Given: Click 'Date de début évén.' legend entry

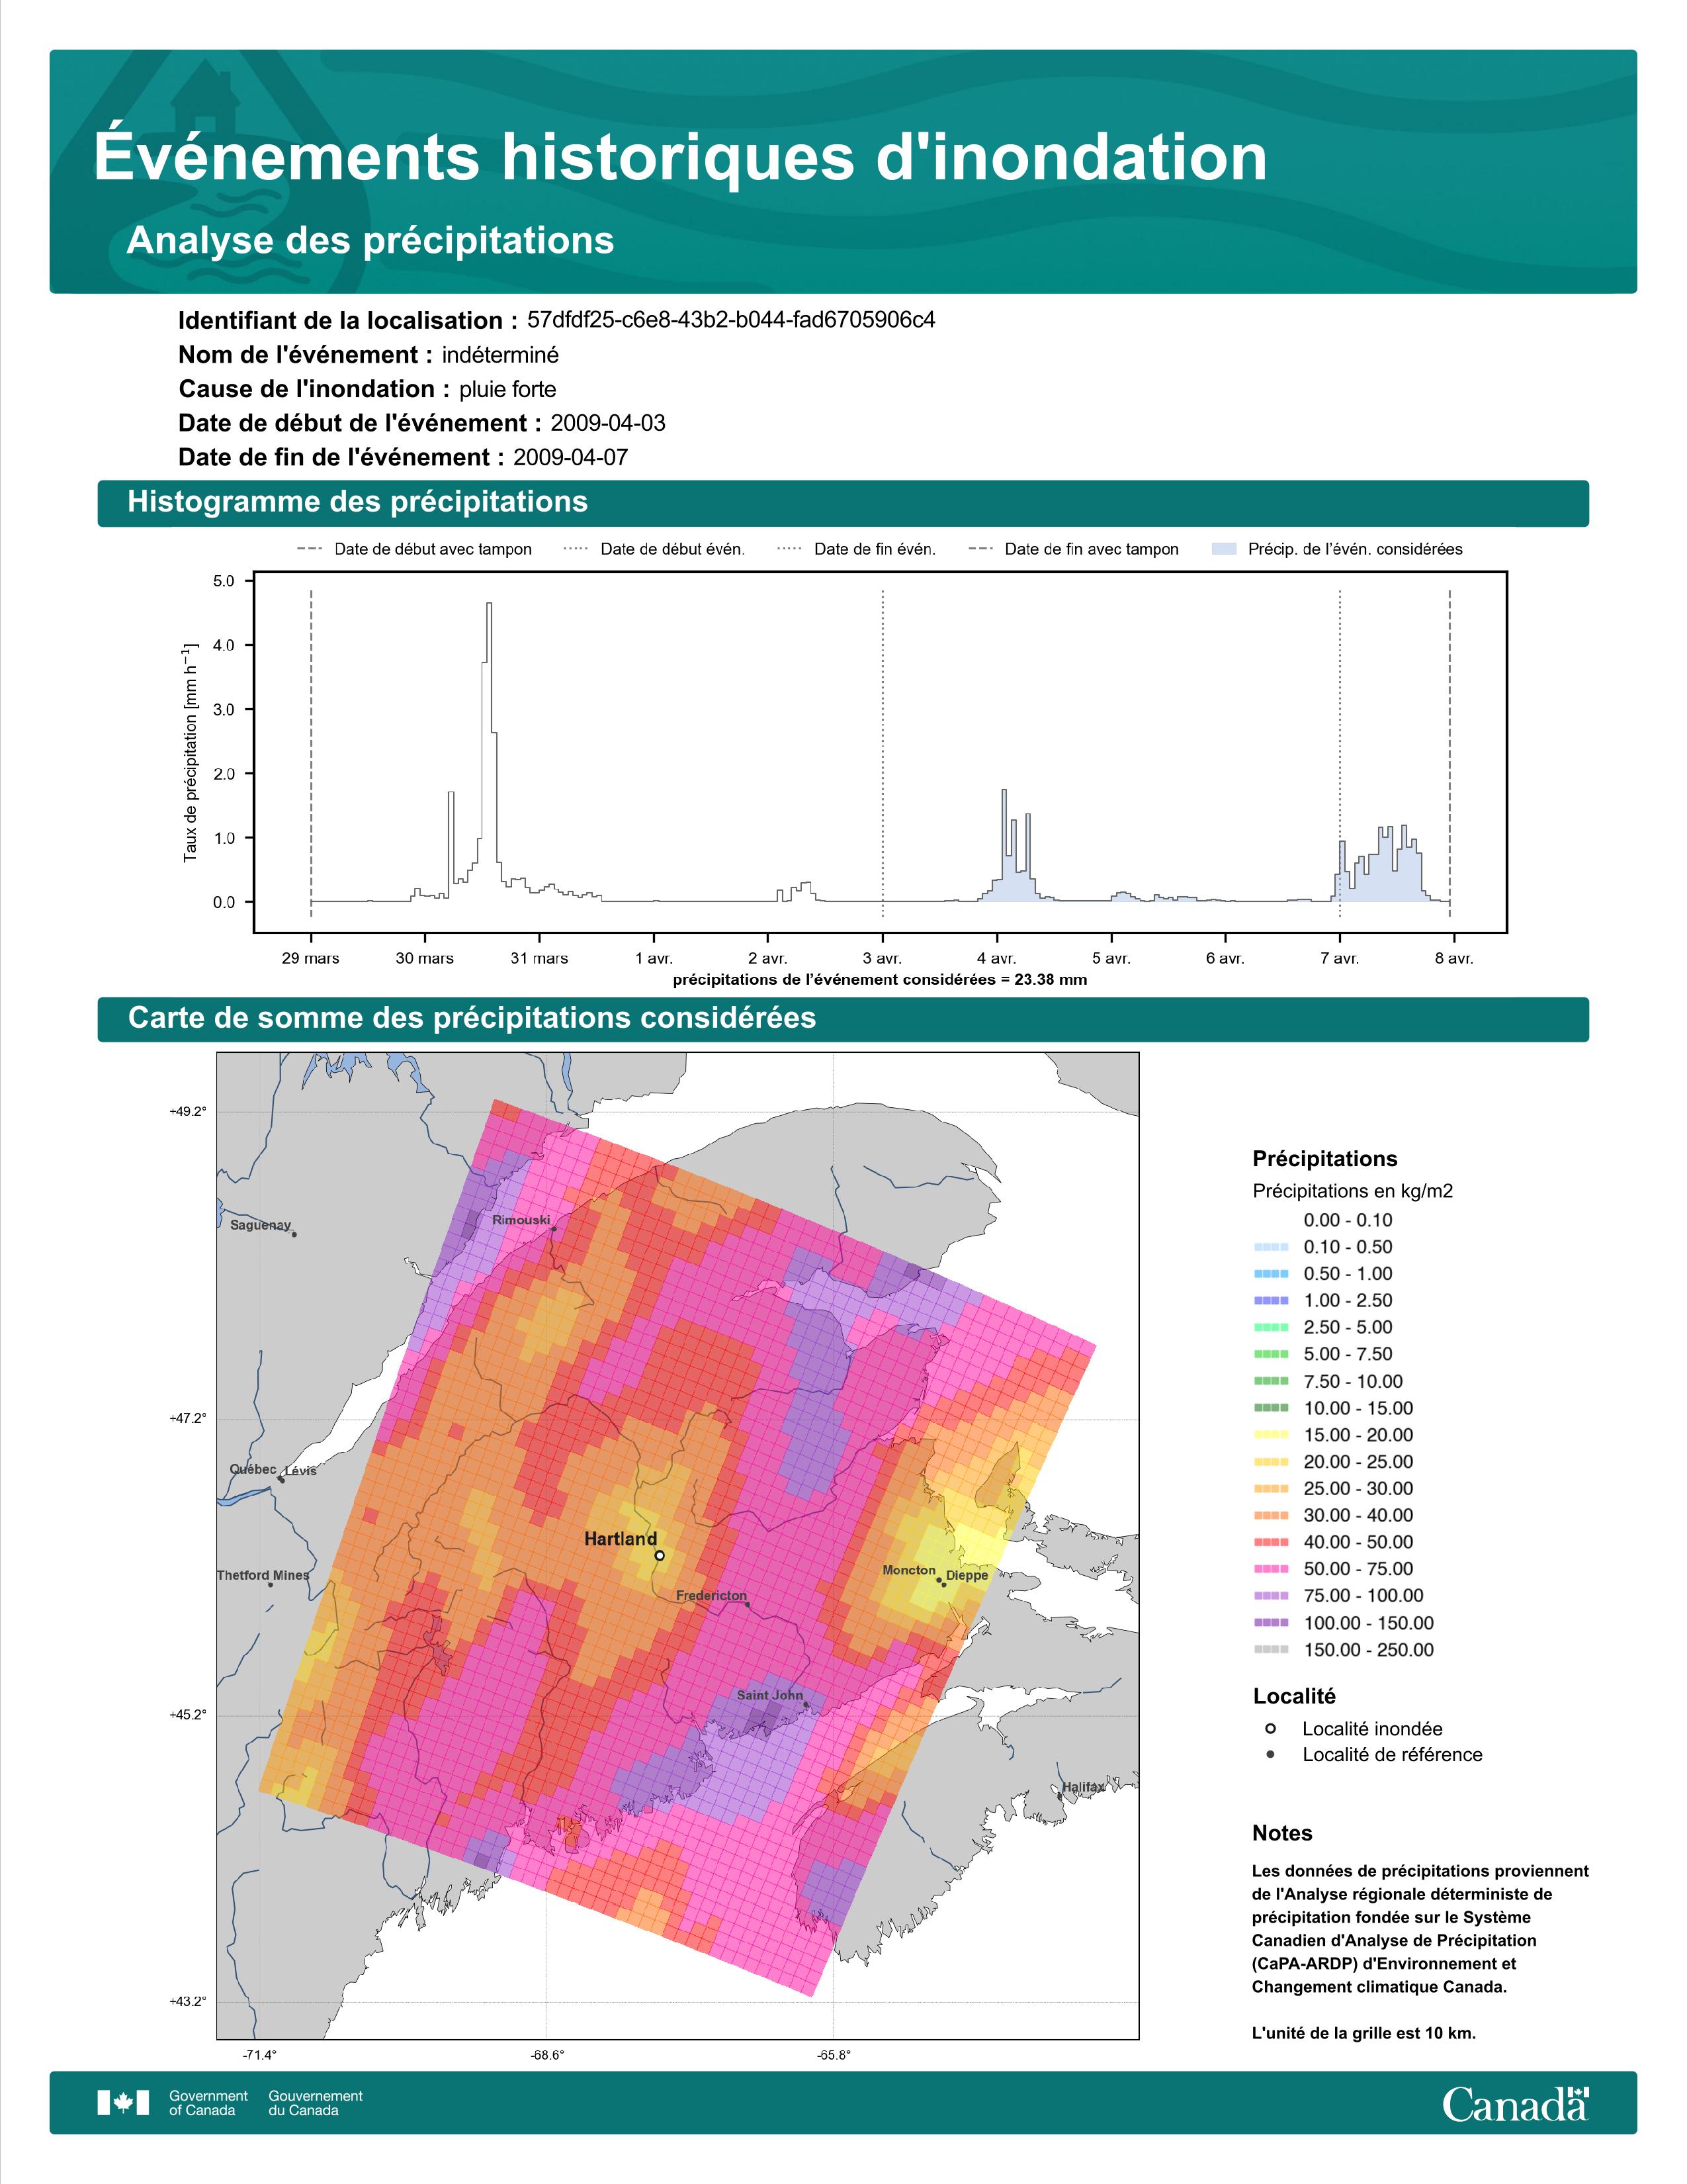Looking at the screenshot, I should 654,549.
